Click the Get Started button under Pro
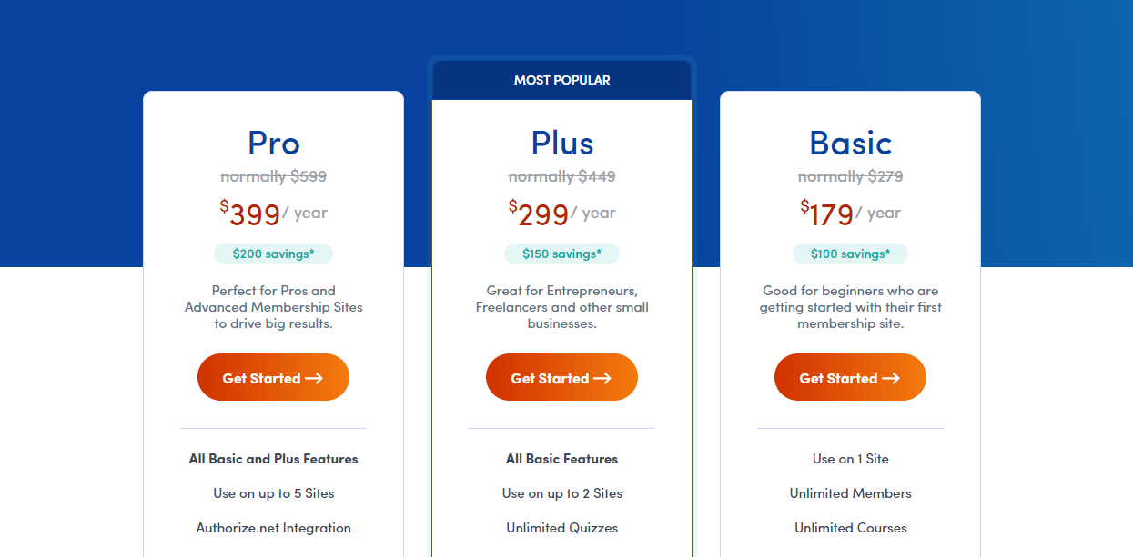Image resolution: width=1133 pixels, height=557 pixels. coord(273,377)
